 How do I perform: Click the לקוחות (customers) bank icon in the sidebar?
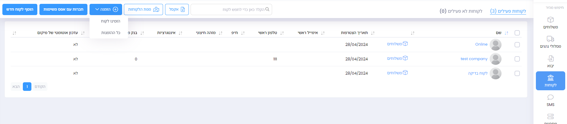pos(550,78)
